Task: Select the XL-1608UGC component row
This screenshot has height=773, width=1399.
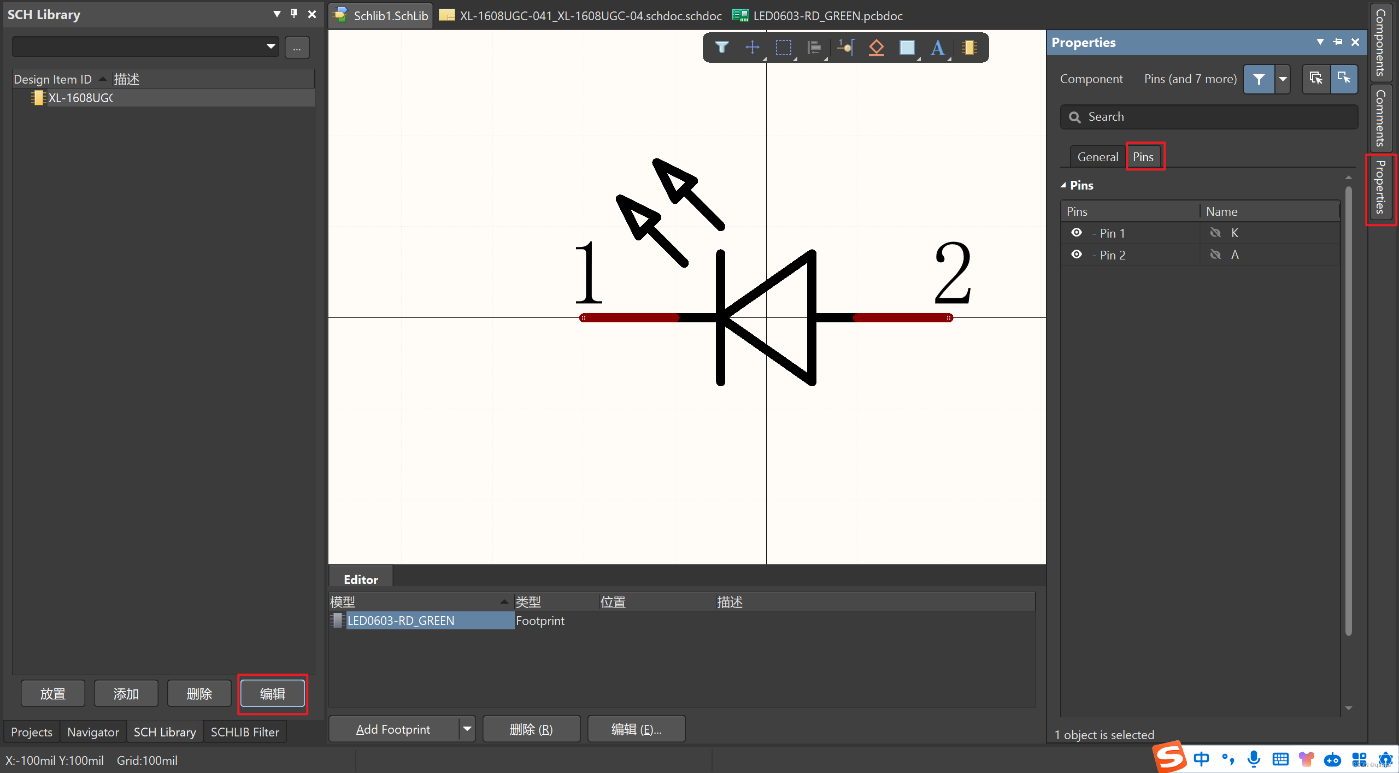Action: coord(164,98)
